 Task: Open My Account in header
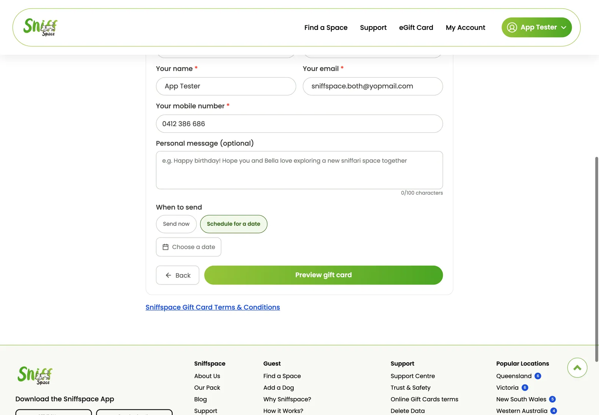tap(465, 27)
